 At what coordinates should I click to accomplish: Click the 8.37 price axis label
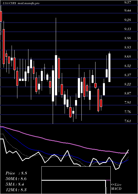coord(128,75)
